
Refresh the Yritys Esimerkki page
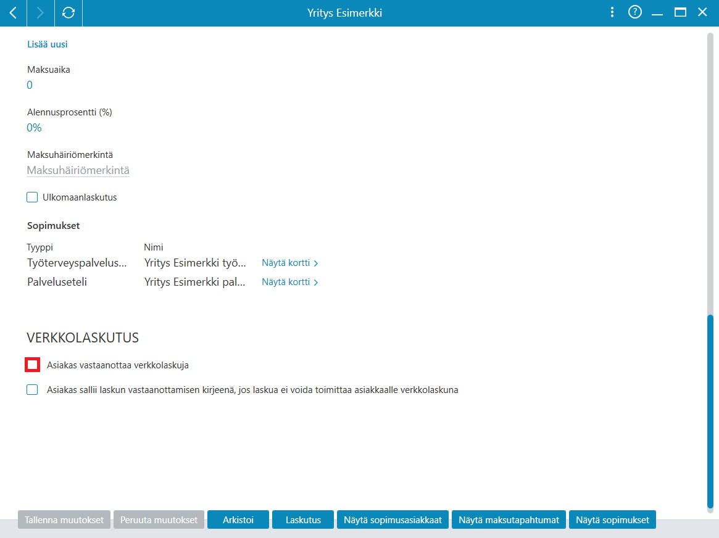coord(69,13)
